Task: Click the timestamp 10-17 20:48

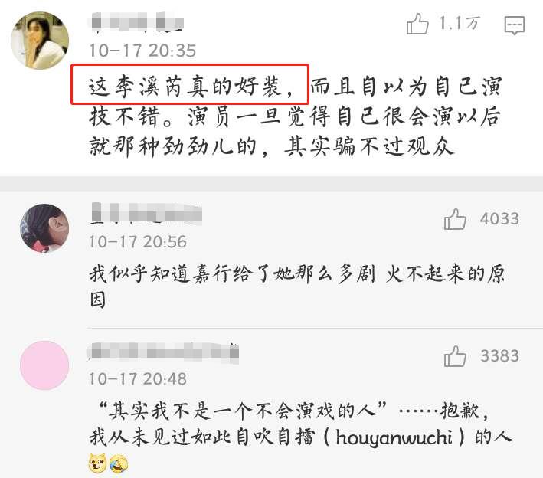Action: pos(138,378)
